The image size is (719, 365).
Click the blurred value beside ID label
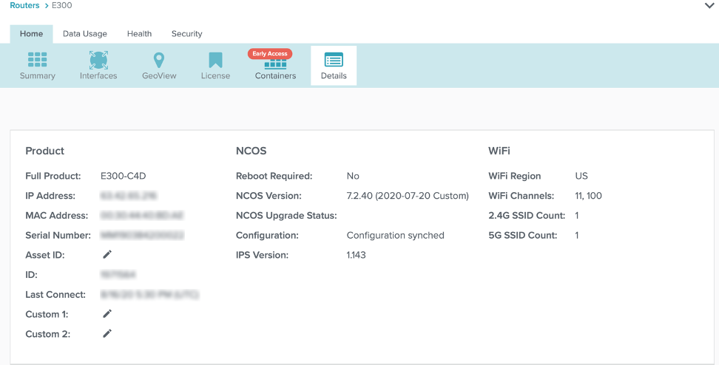tap(118, 275)
